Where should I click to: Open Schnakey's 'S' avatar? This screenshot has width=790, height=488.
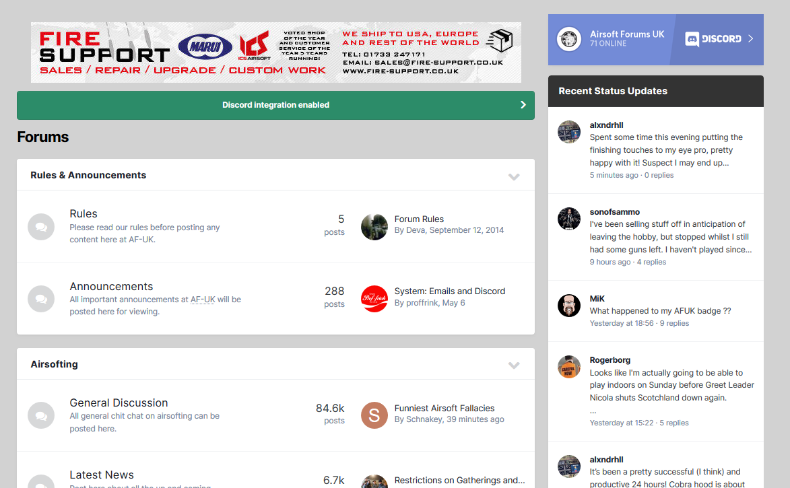[374, 415]
